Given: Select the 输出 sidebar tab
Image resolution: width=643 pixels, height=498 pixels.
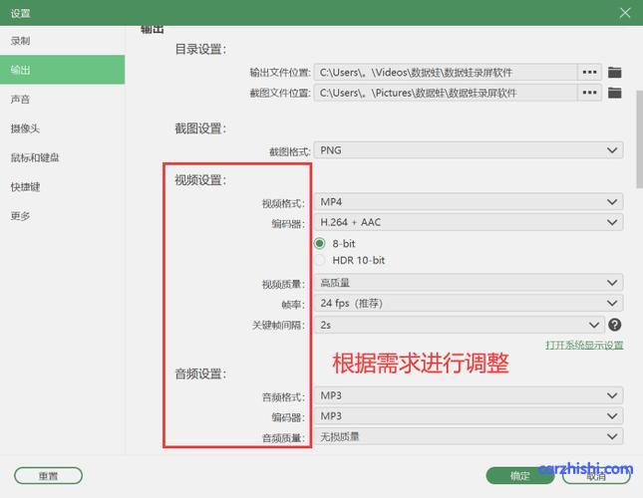Looking at the screenshot, I should pyautogui.click(x=63, y=70).
